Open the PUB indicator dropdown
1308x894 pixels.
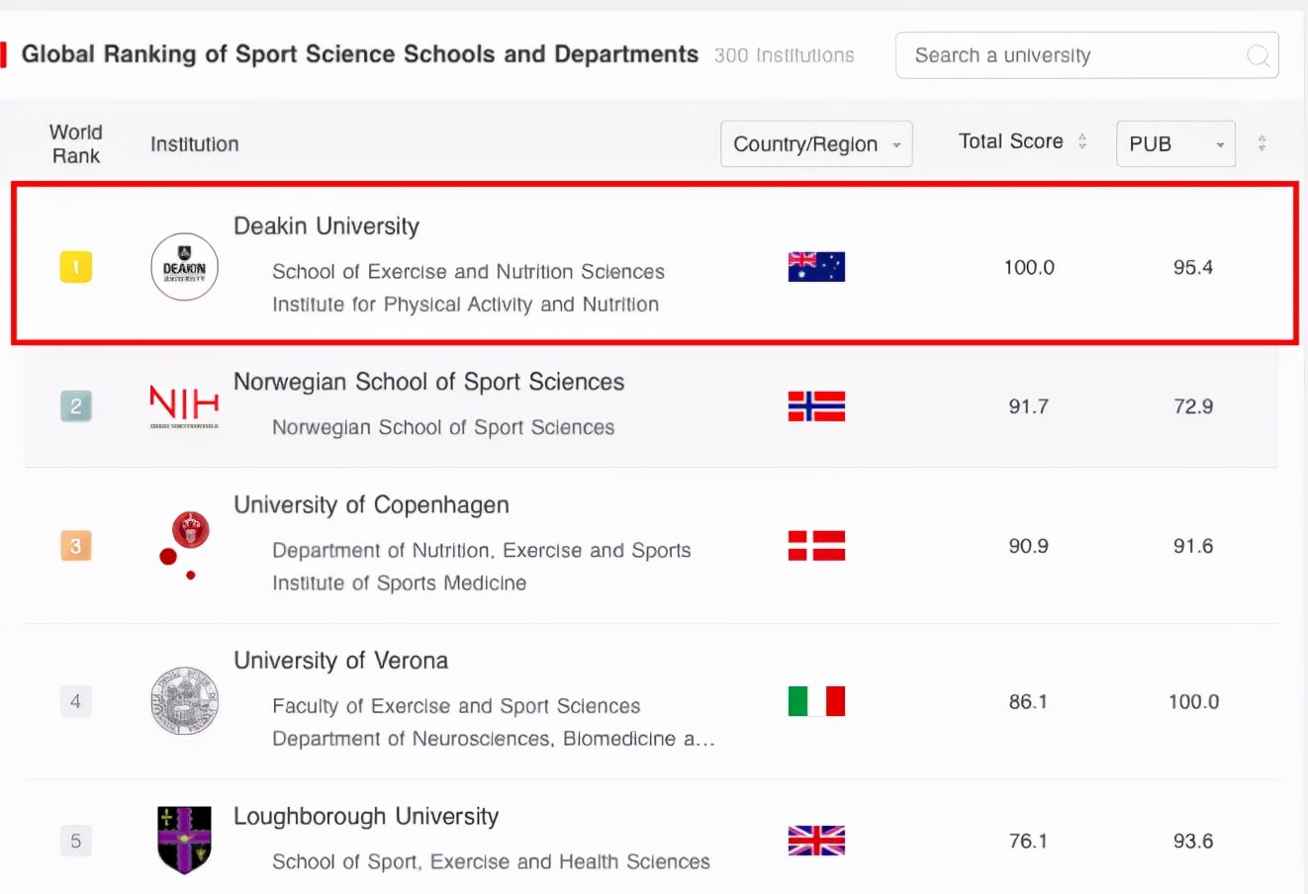(1175, 144)
